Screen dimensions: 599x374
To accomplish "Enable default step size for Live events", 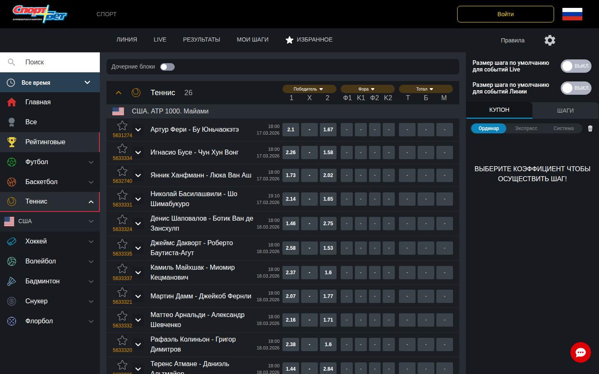I will pyautogui.click(x=576, y=66).
